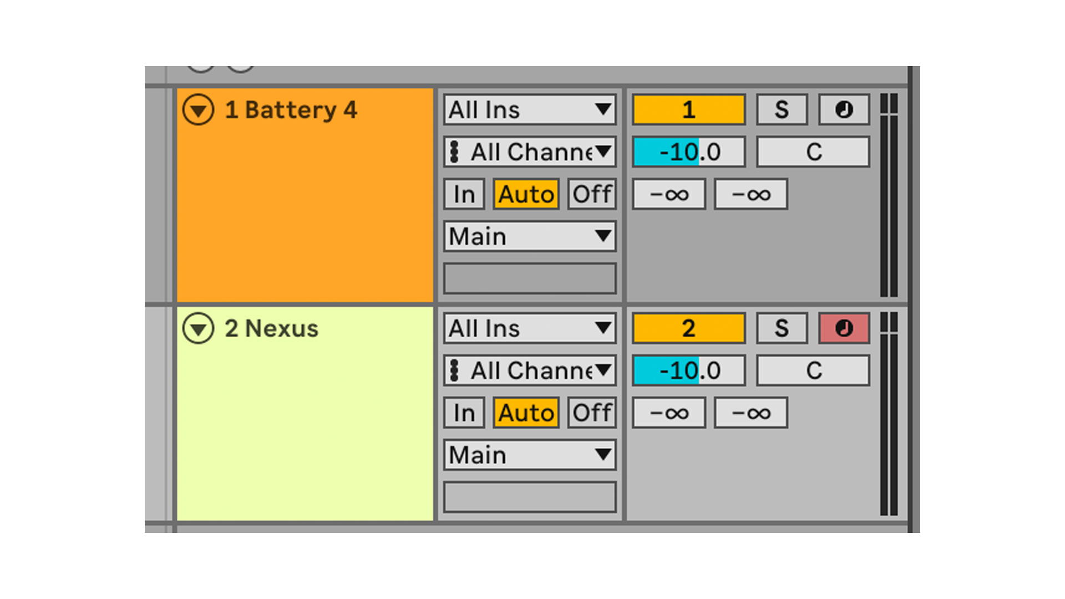
Task: Click Nexus volume field -10.0
Action: pyautogui.click(x=689, y=370)
